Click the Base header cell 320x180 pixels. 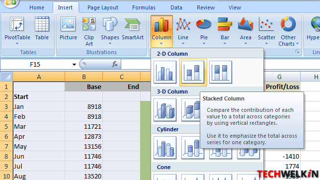point(83,87)
